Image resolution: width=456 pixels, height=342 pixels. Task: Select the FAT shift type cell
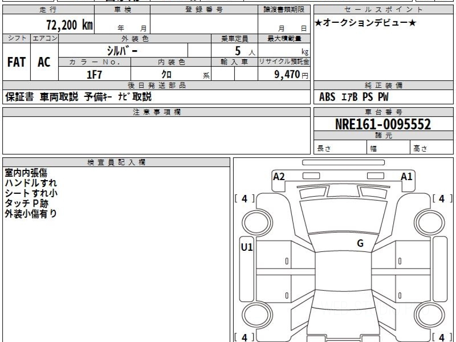pyautogui.click(x=16, y=62)
